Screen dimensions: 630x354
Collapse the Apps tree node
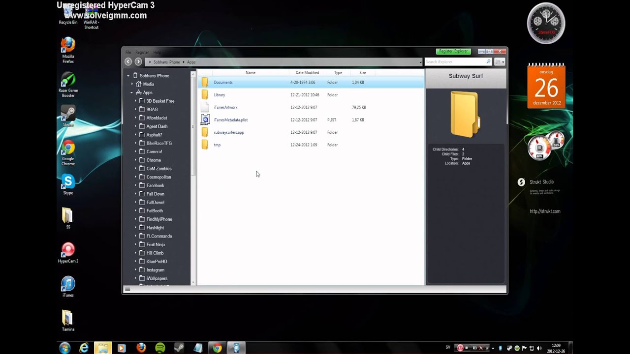[132, 92]
